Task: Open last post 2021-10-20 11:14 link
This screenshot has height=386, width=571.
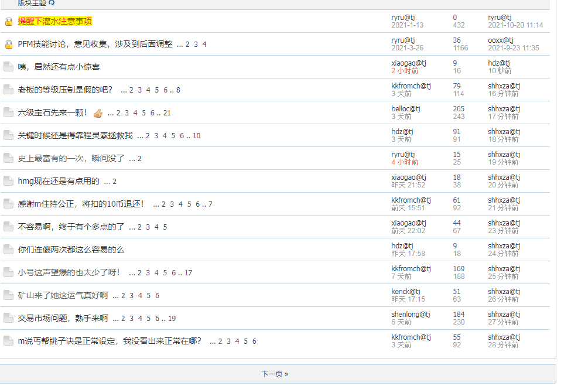Action: [515, 25]
